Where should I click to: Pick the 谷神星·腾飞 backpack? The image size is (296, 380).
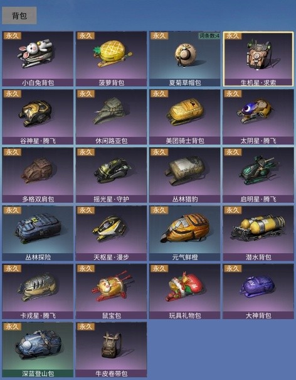(38, 117)
